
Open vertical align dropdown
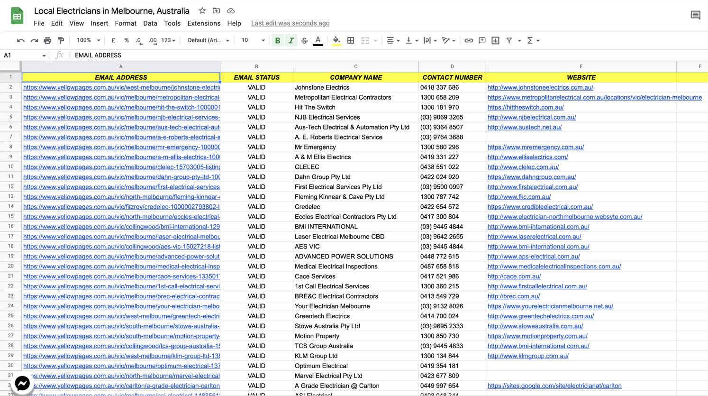click(412, 41)
